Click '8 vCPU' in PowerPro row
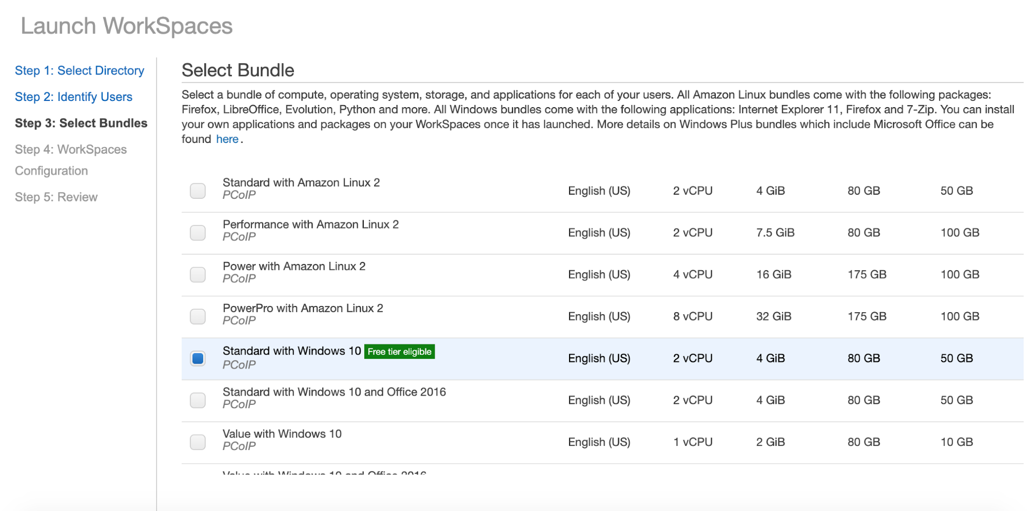 tap(692, 316)
